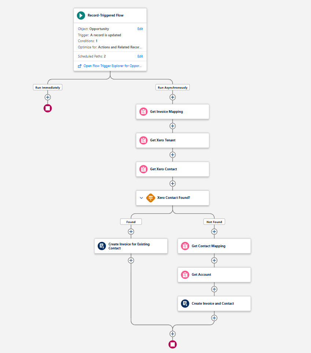Click the Xero Contact Found? decision icon
Image resolution: width=311 pixels, height=353 pixels.
(151, 198)
